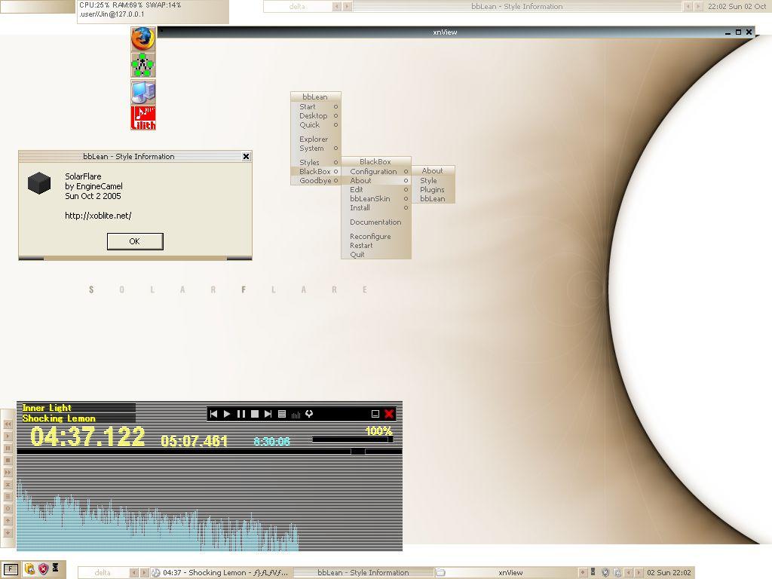This screenshot has height=579, width=772.
Task: Click the side panel stop button
Action: coord(8,461)
